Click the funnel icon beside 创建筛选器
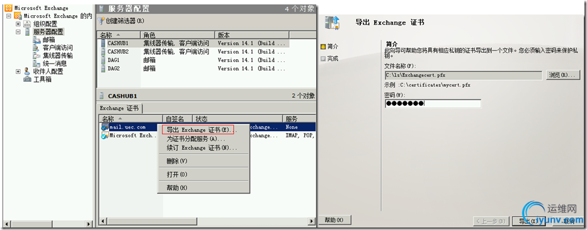587x230 pixels. (101, 21)
